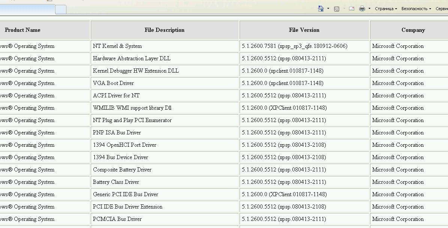Screen dimensions: 448x228
Task: Click Operating System cell in NT Kernel row
Action: pos(45,46)
